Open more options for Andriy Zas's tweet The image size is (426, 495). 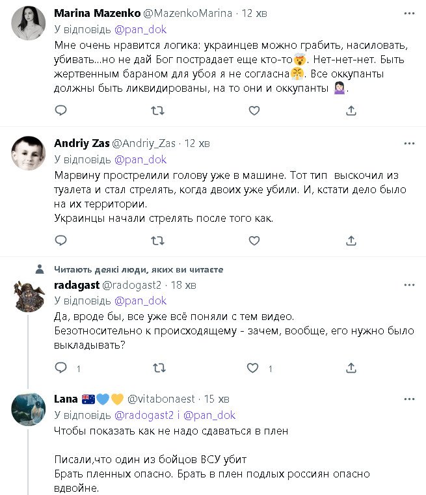point(409,143)
